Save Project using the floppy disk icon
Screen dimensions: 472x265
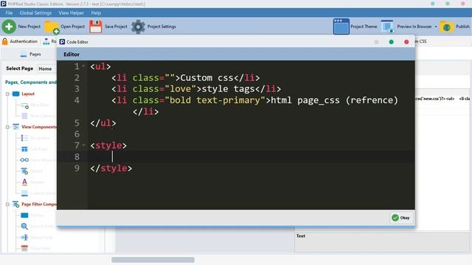point(95,26)
